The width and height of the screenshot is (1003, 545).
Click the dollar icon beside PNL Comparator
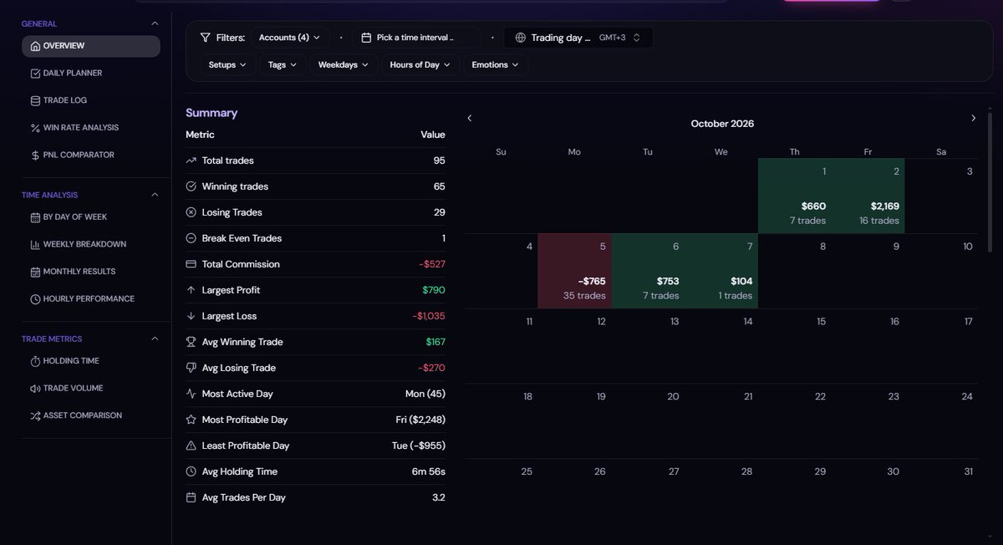pyautogui.click(x=35, y=155)
